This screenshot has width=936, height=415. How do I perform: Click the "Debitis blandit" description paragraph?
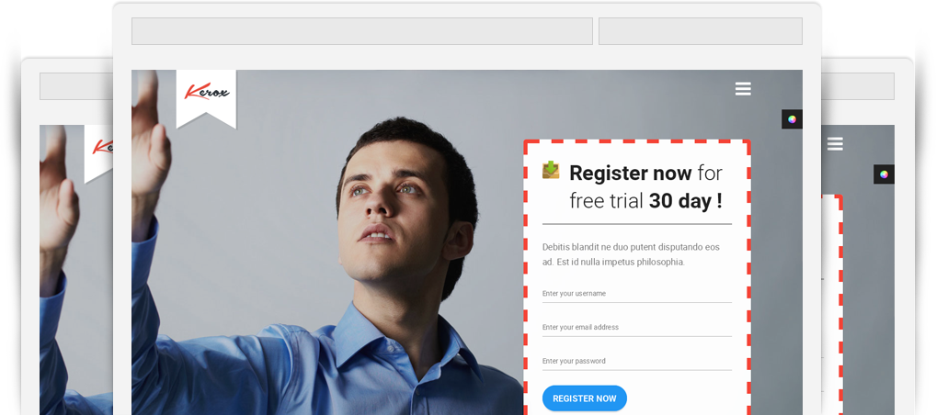[631, 254]
